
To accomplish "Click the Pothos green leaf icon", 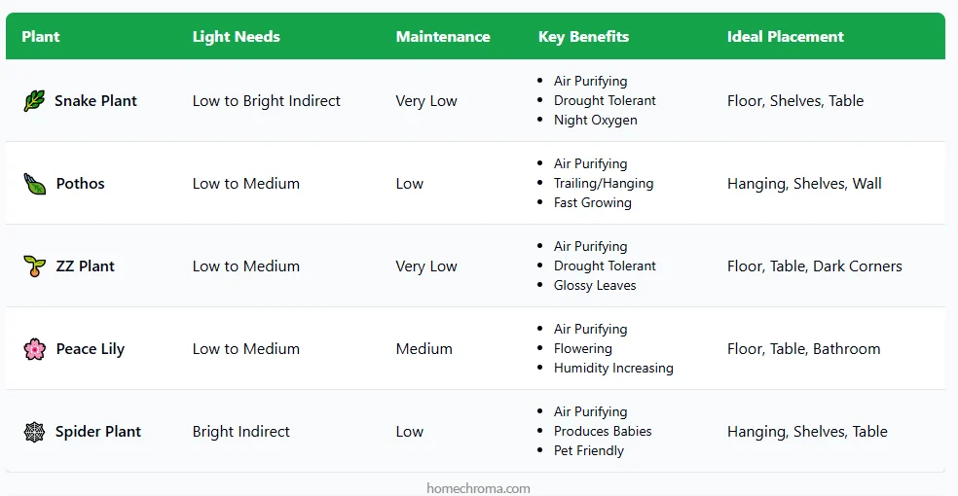I will point(34,184).
